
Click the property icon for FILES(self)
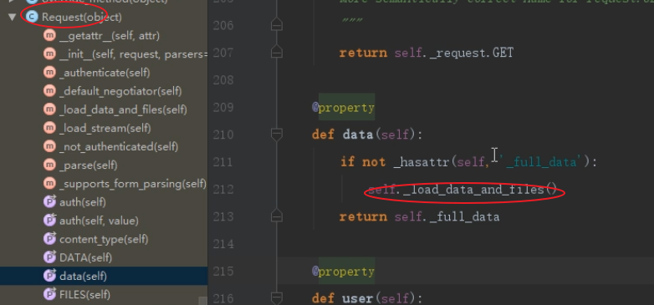point(49,295)
